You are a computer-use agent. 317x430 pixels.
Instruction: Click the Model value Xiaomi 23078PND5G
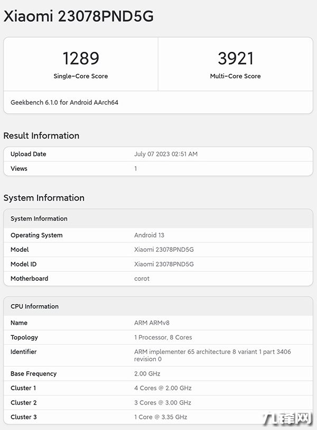pyautogui.click(x=164, y=250)
